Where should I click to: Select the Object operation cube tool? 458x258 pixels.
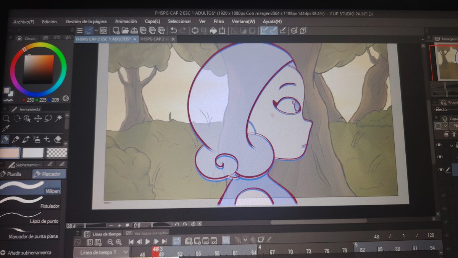(27, 118)
